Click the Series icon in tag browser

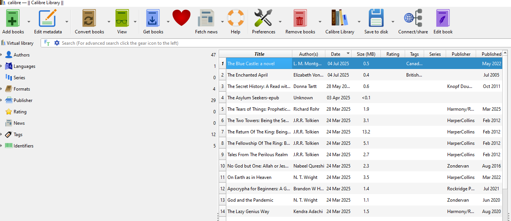point(9,77)
